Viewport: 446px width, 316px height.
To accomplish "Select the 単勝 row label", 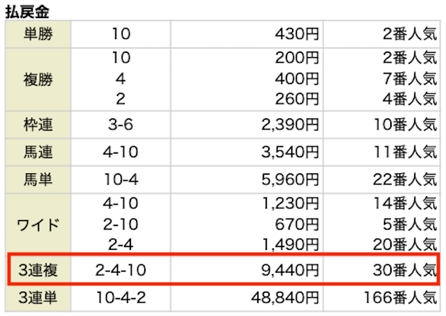I will point(38,33).
